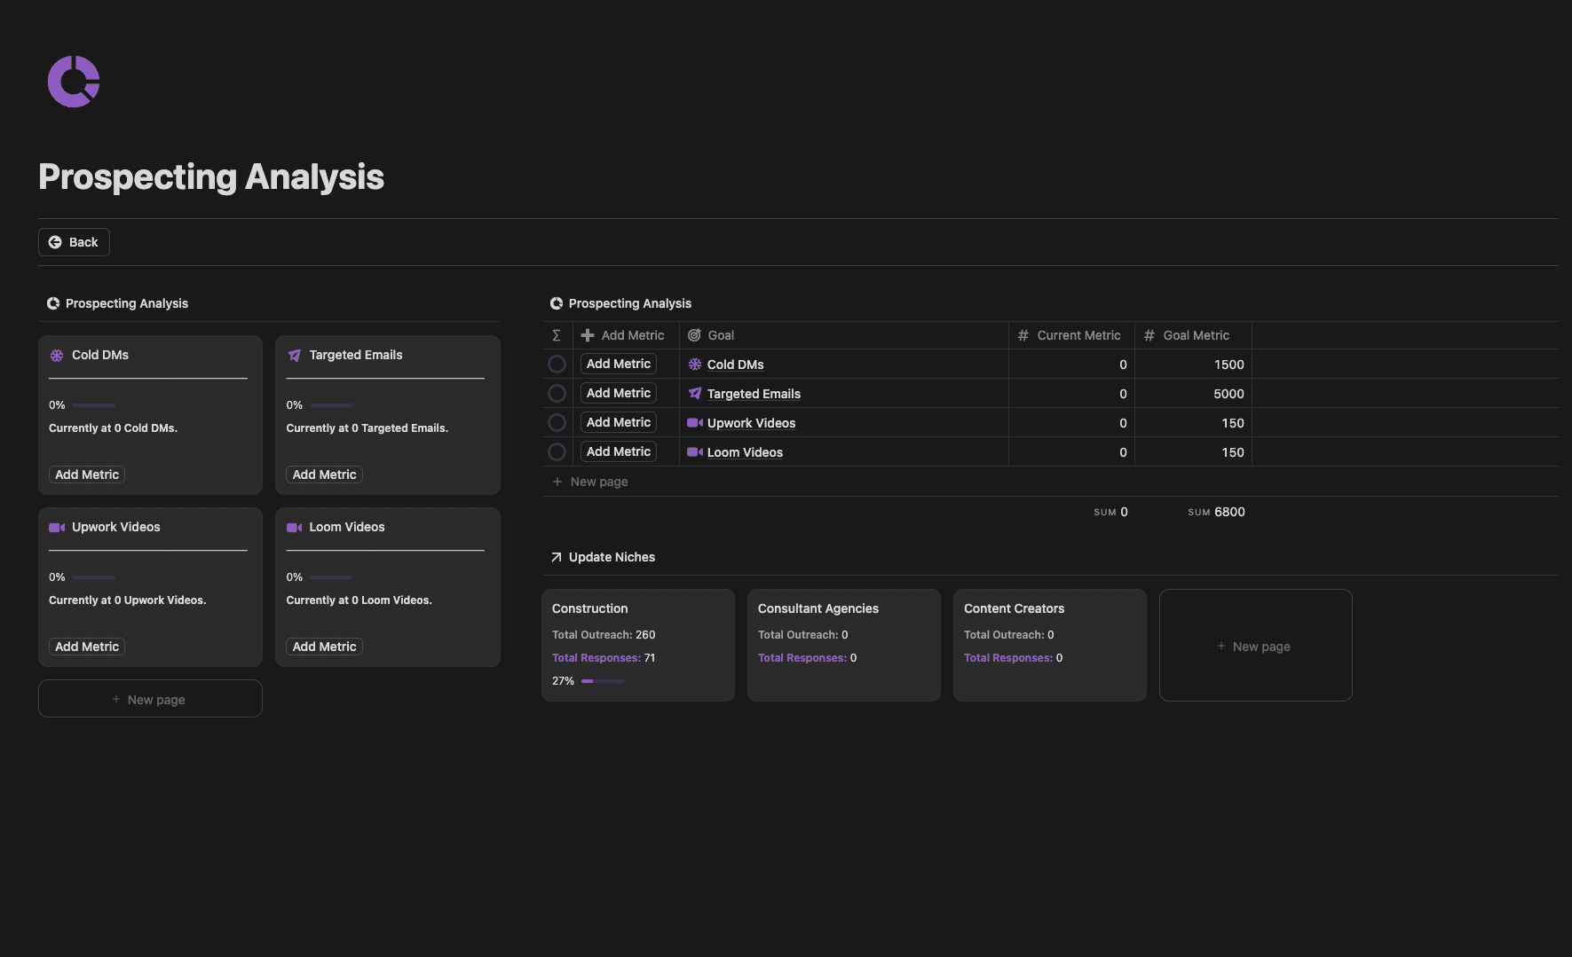This screenshot has width=1572, height=957.
Task: Open the left Prospecting Analysis view tab
Action: coord(117,303)
